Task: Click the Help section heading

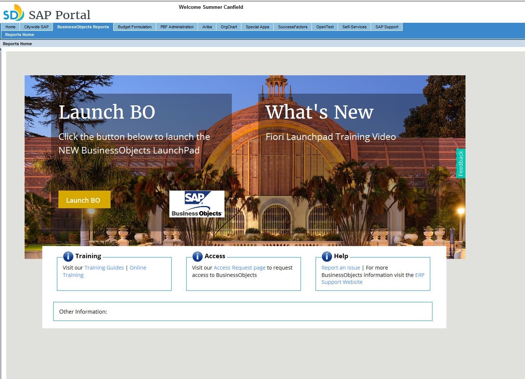Action: (x=341, y=256)
